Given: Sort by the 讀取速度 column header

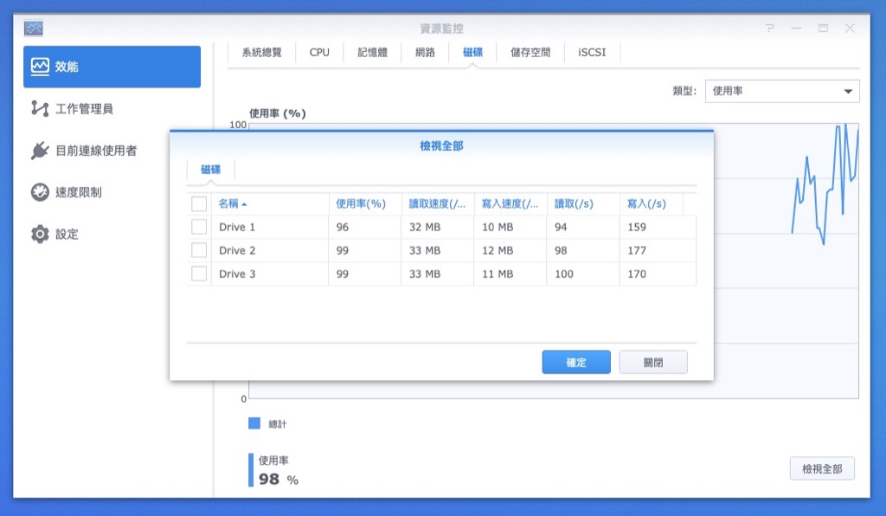Looking at the screenshot, I should pyautogui.click(x=437, y=204).
